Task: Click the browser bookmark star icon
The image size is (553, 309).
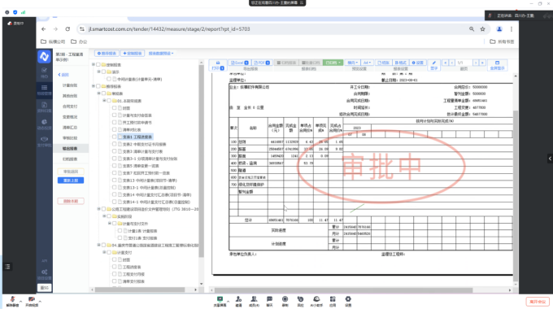Action: point(482,29)
